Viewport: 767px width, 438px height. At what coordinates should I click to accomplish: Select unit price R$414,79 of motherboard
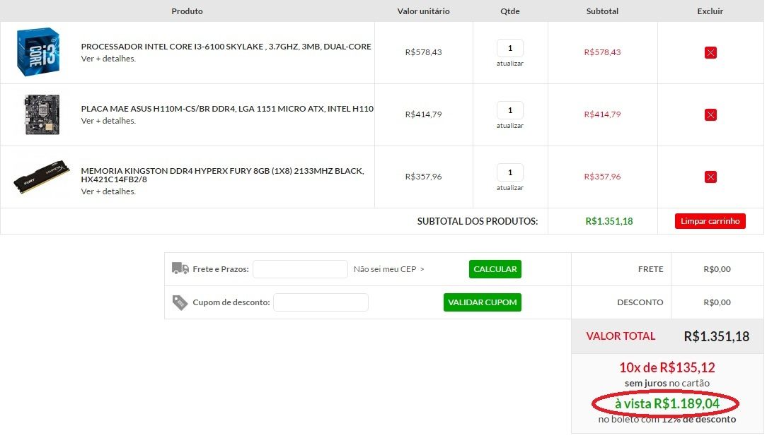point(423,114)
